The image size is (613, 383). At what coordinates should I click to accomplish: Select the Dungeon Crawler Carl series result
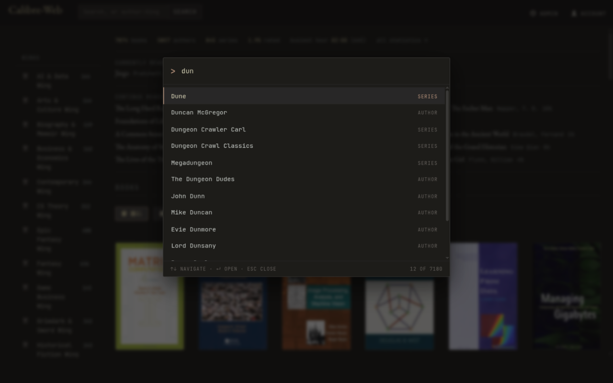[x=304, y=129]
